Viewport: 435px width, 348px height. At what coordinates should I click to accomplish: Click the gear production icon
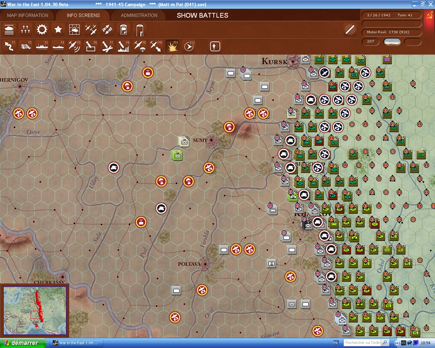point(42,30)
